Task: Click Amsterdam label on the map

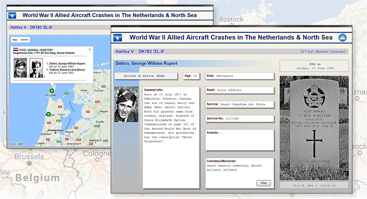Action: [x=55, y=130]
